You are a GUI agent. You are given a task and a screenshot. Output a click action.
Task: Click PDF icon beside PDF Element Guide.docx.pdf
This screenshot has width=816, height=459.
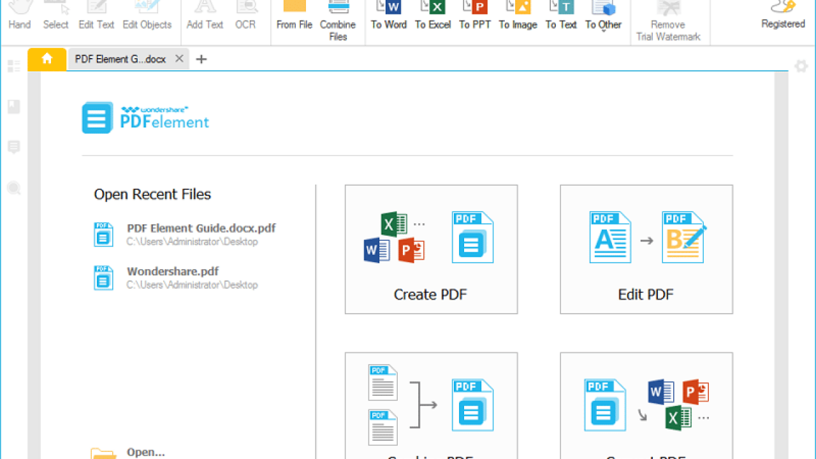[x=103, y=235]
